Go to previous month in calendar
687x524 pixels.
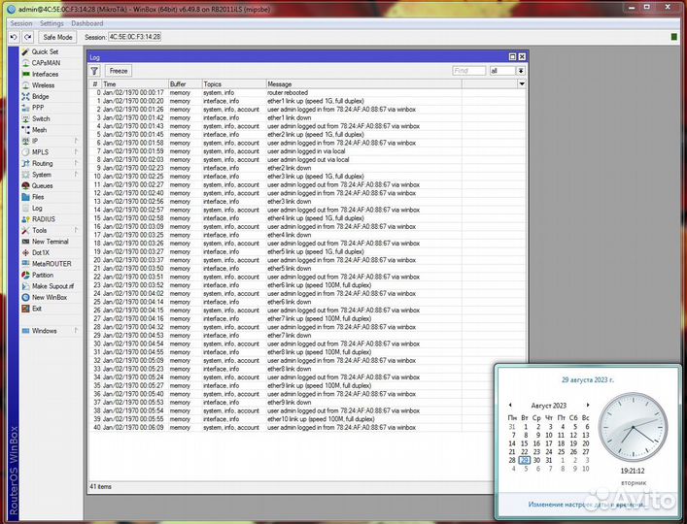[x=510, y=405]
